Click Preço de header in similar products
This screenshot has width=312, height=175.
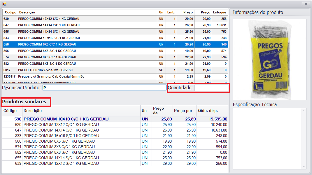(162, 111)
